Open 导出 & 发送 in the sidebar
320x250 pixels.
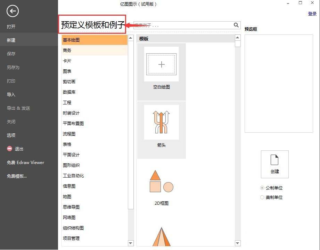point(18,108)
